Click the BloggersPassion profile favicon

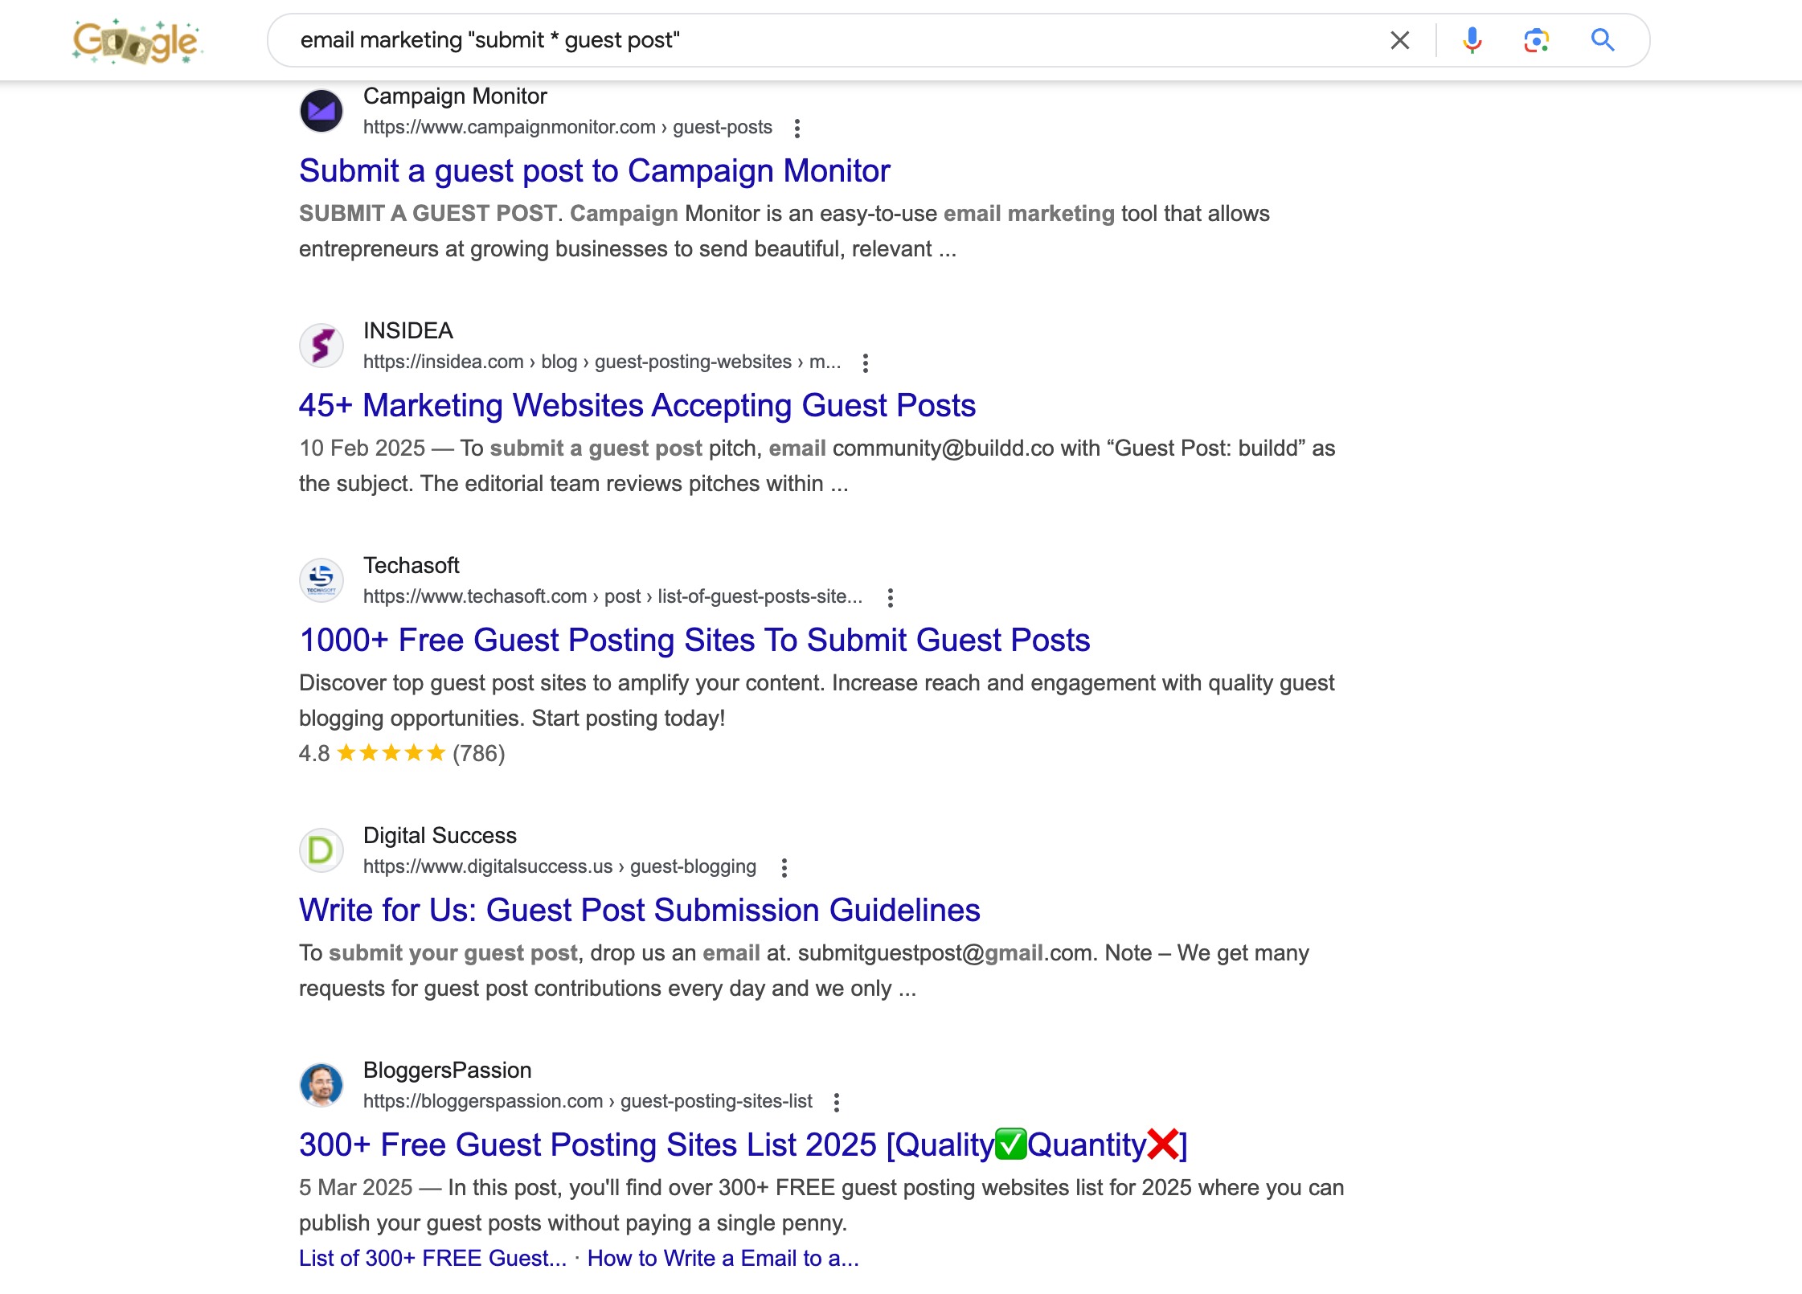pos(321,1083)
